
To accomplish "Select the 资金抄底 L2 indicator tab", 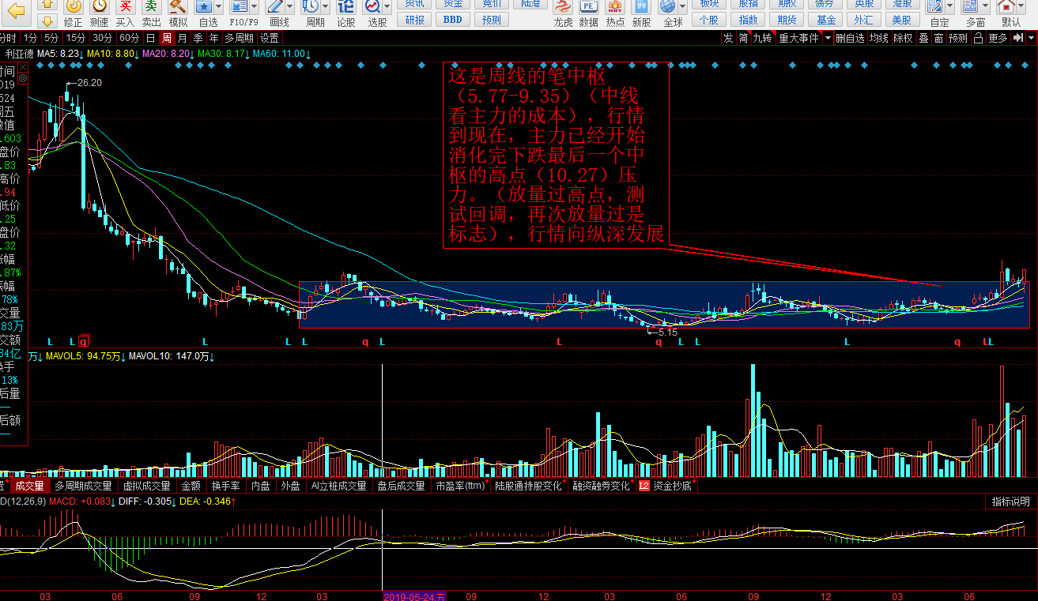I will [x=666, y=486].
